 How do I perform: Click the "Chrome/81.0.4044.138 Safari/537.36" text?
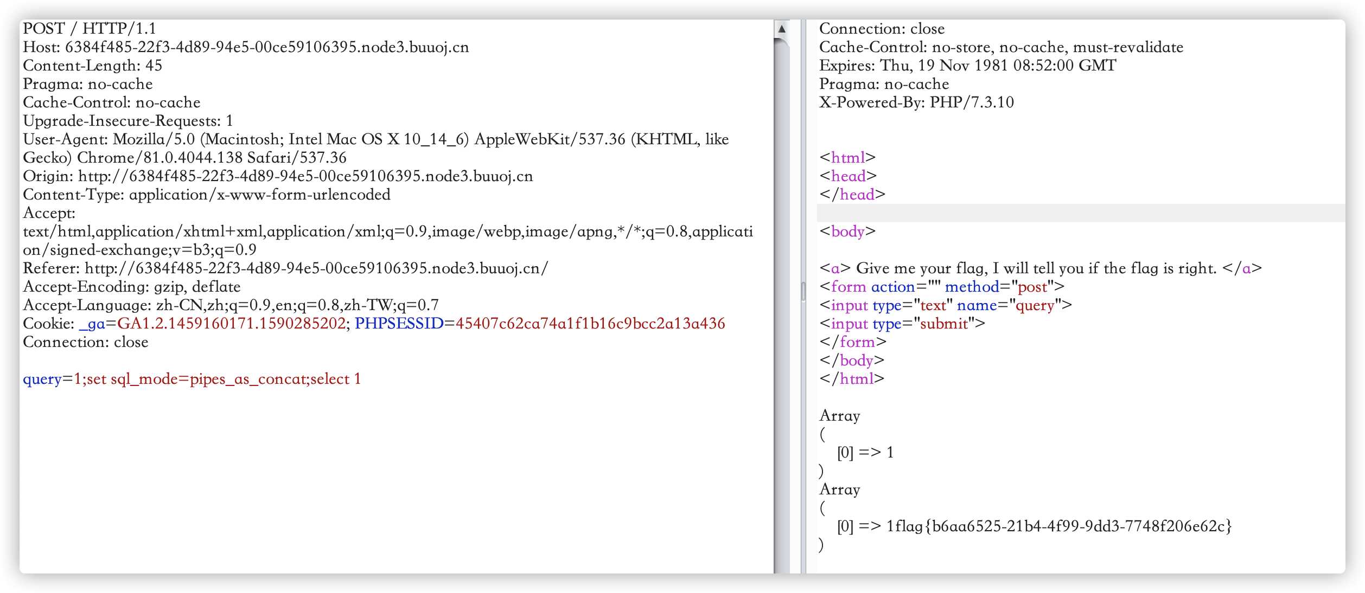[x=212, y=158]
